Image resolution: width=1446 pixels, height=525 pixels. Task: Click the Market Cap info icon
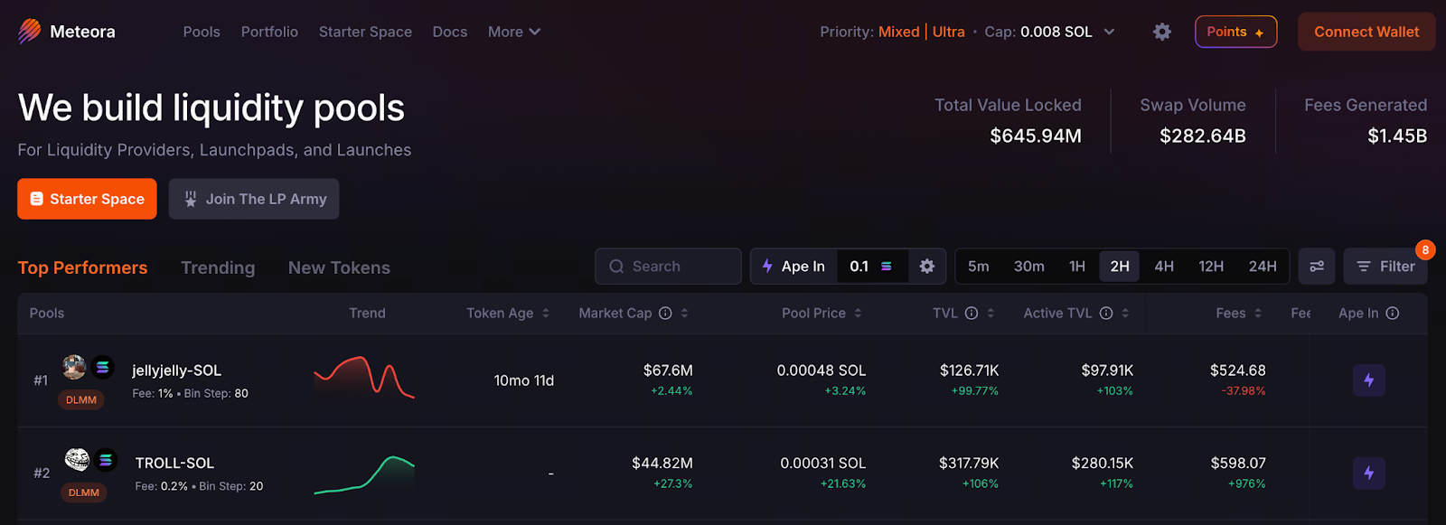665,314
